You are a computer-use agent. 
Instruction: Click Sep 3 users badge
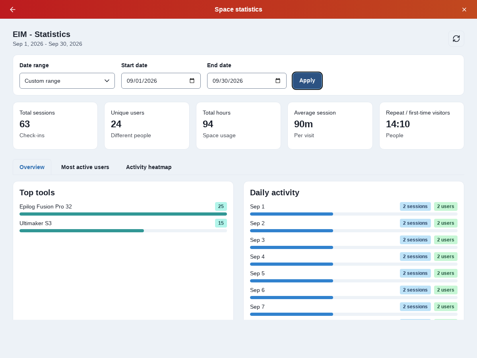pos(446,240)
